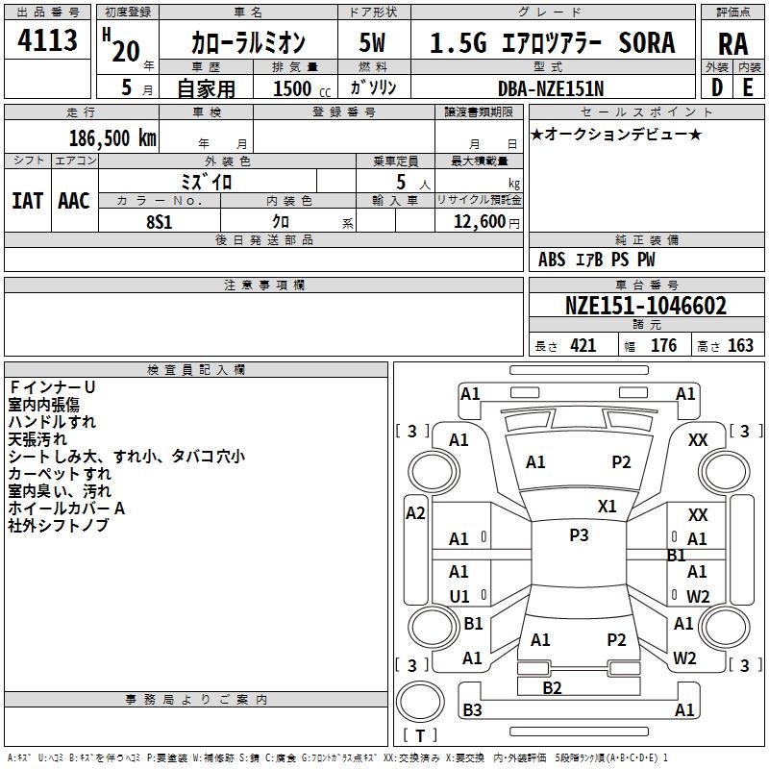Click inspector note ハンドルすれ
This screenshot has height=769, width=769.
click(52, 422)
